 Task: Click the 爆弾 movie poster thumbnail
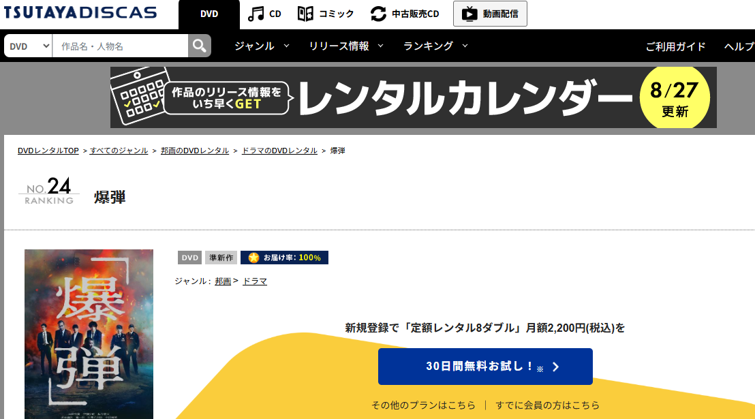[x=89, y=335]
